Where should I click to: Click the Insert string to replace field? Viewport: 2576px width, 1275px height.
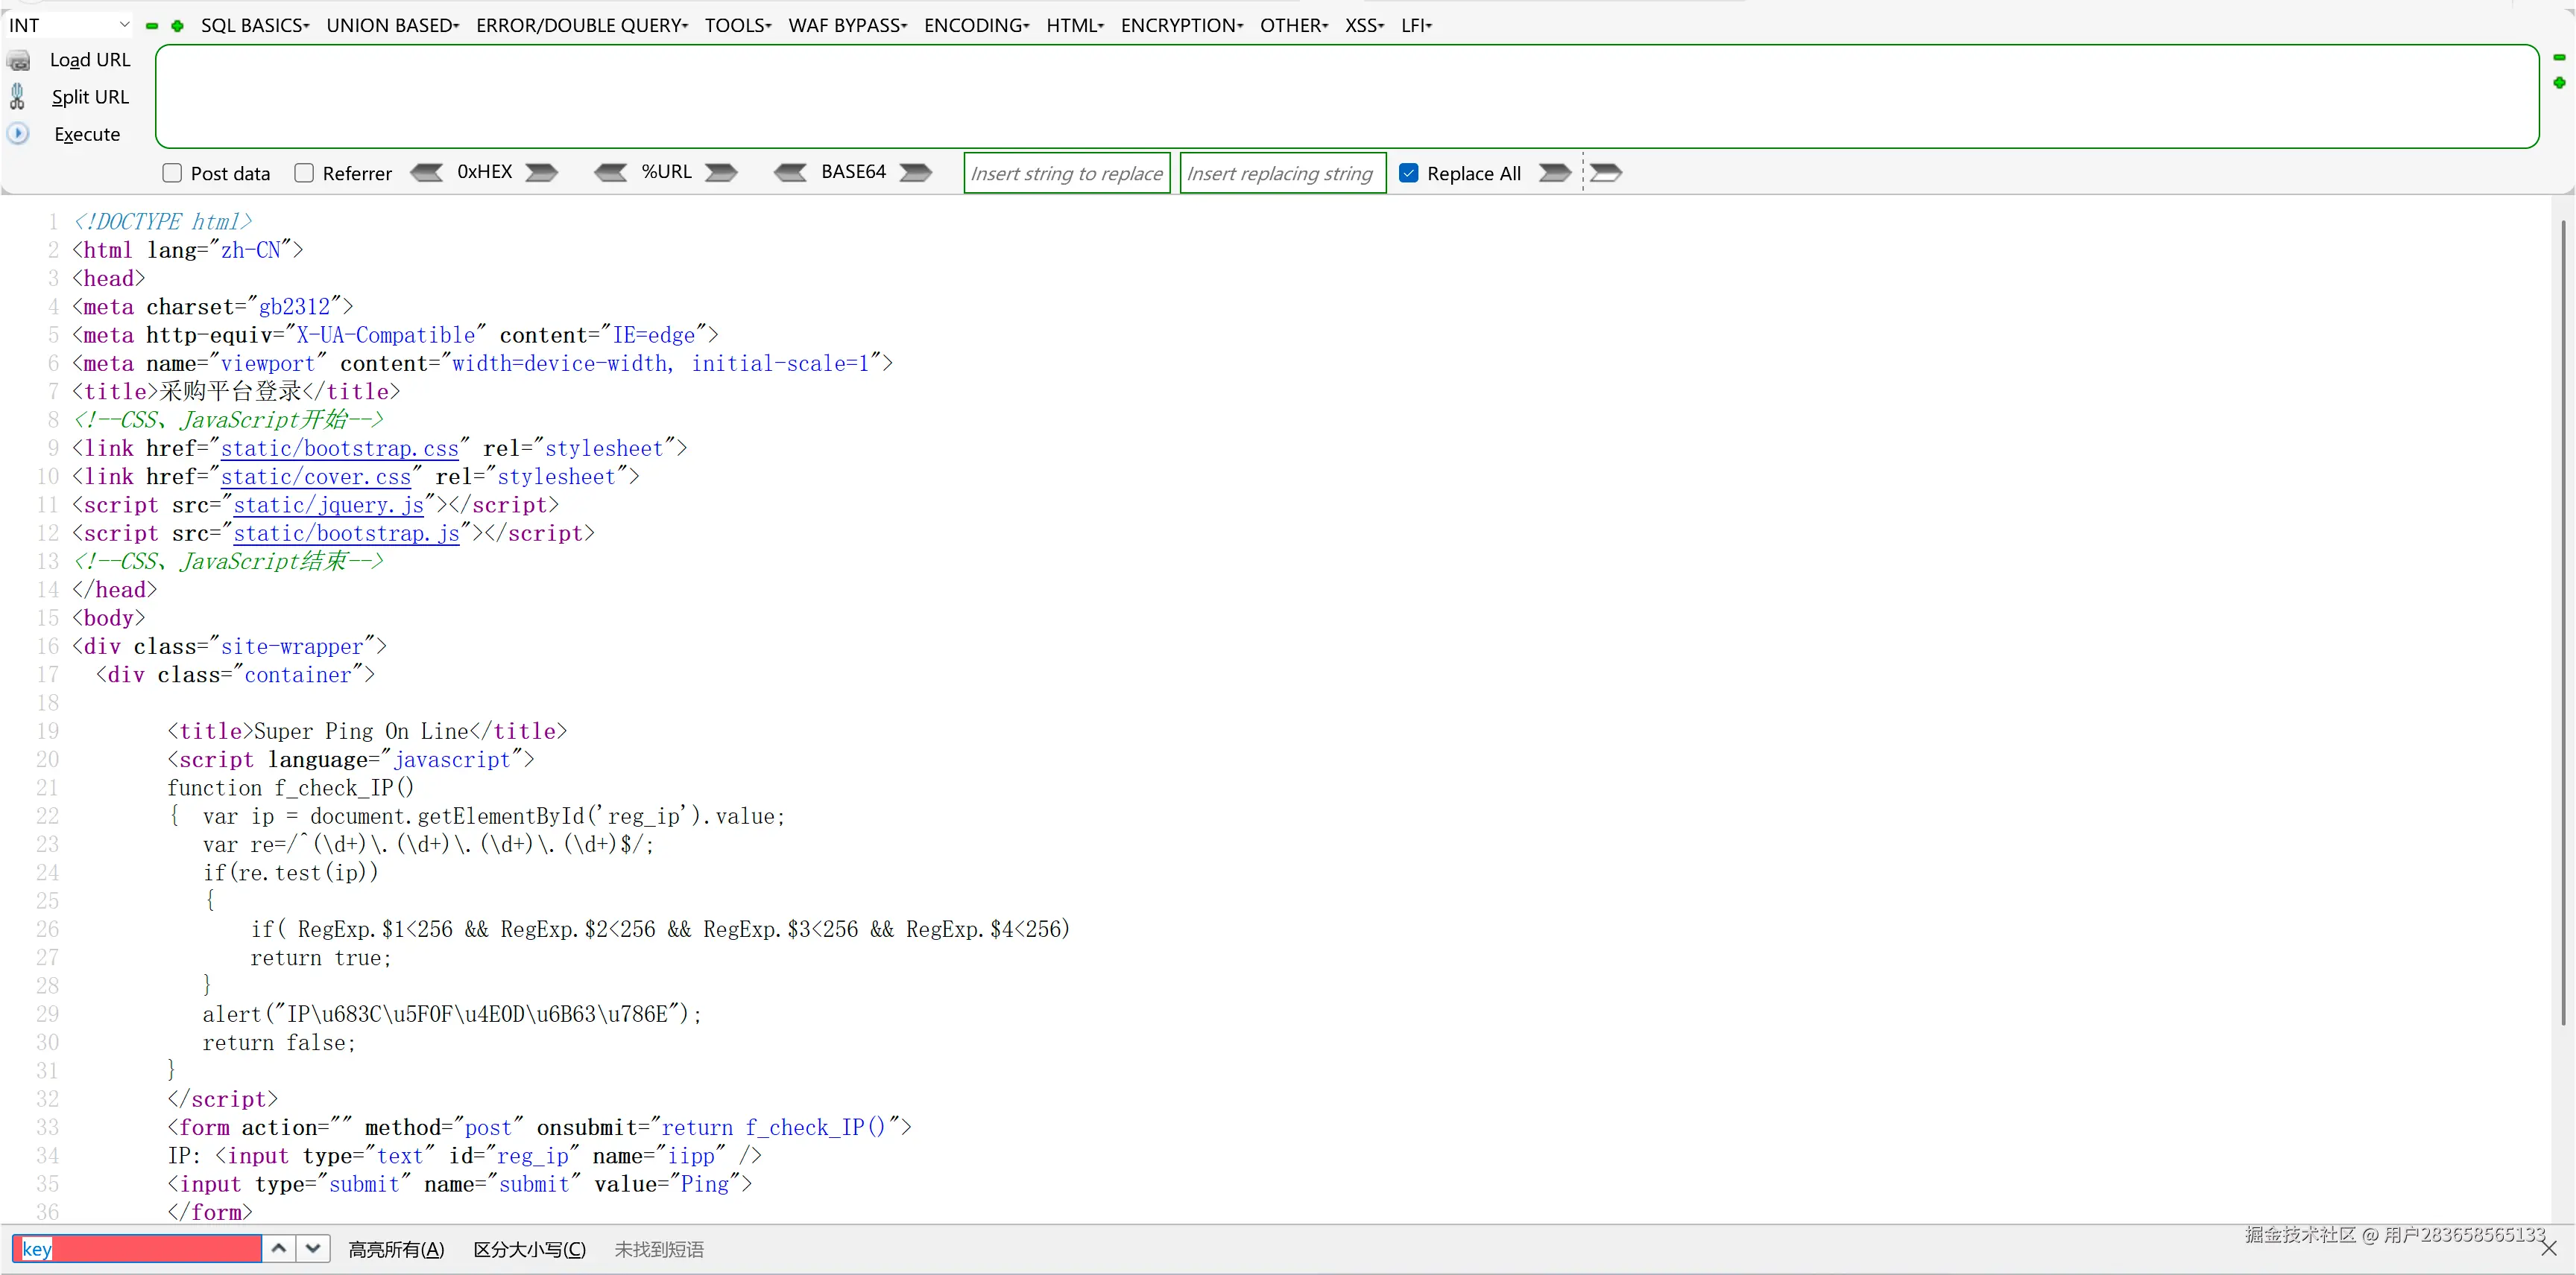point(1066,172)
